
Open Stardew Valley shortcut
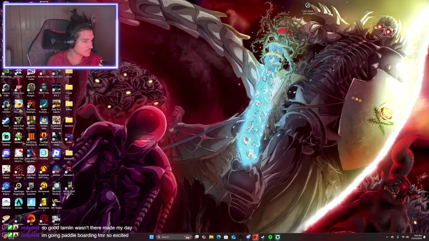44,122
